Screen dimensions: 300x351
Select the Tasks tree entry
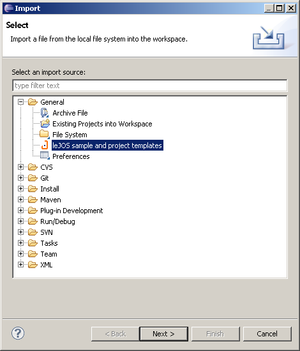point(49,243)
